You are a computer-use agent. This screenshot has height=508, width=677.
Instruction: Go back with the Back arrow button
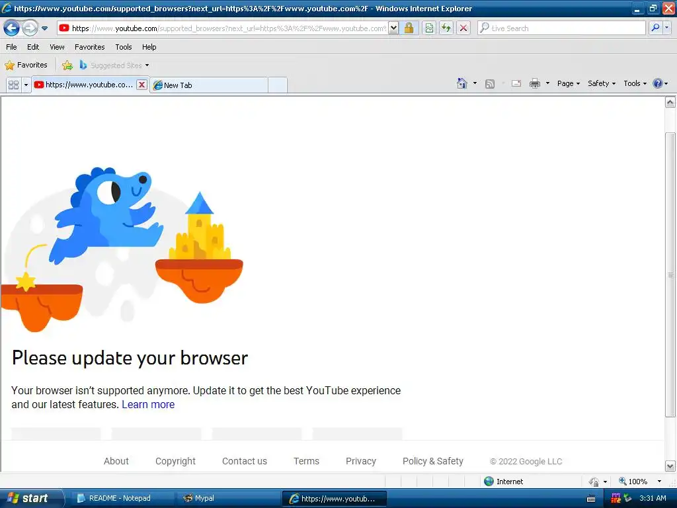(x=12, y=28)
